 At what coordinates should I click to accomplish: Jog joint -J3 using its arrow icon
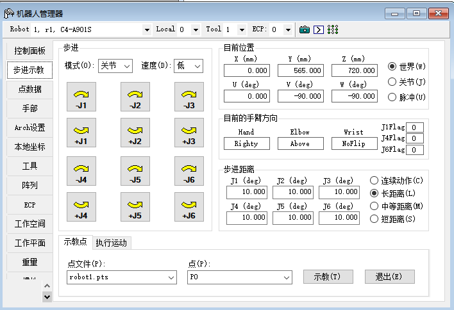pos(189,97)
